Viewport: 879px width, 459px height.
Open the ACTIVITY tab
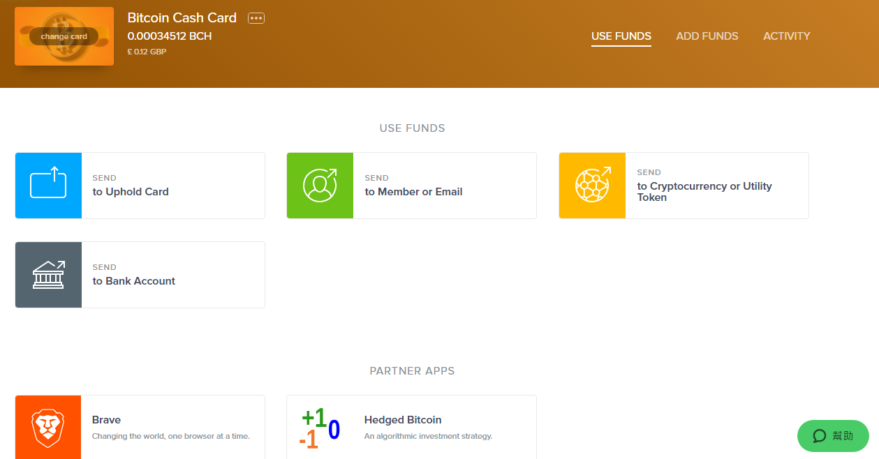787,36
